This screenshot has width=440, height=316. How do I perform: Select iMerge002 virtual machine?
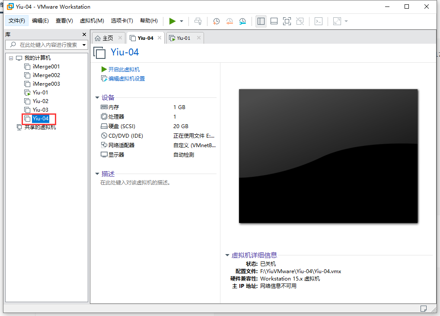click(x=46, y=75)
